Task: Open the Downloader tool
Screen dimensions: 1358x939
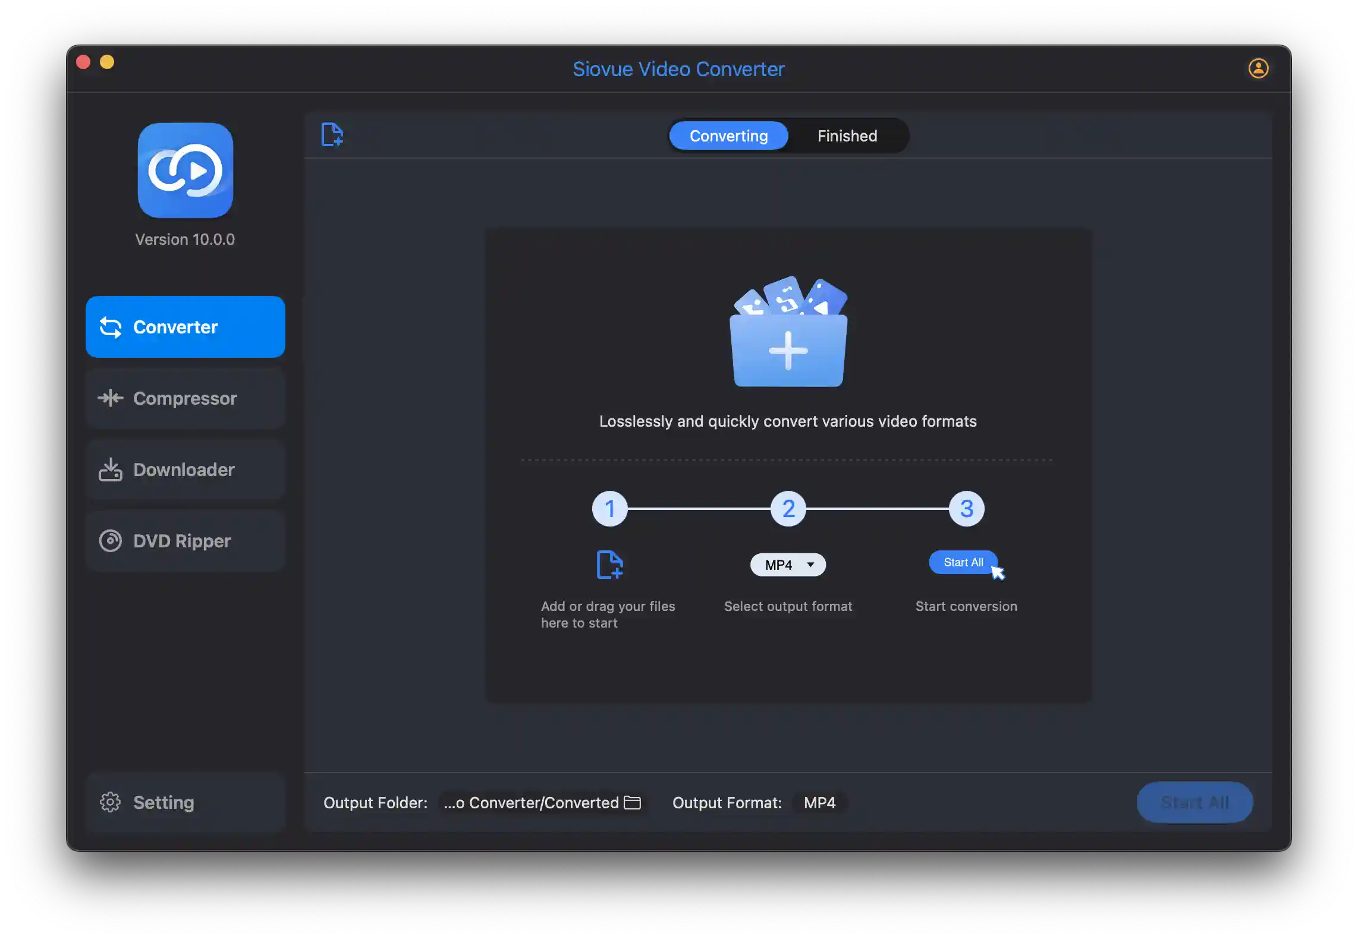Action: click(x=185, y=469)
